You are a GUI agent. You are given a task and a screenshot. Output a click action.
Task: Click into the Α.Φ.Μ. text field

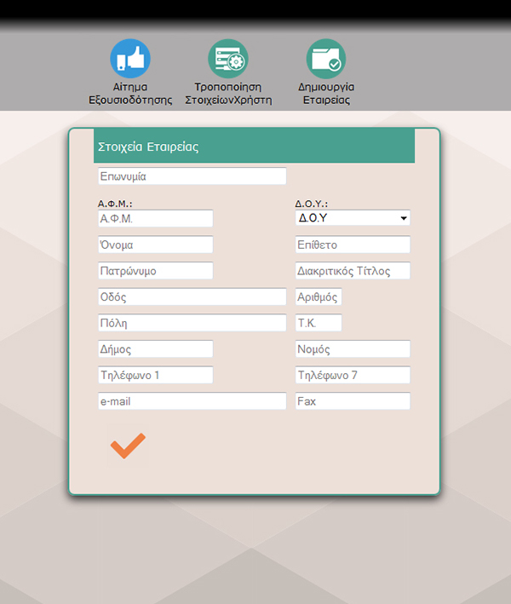(x=155, y=219)
